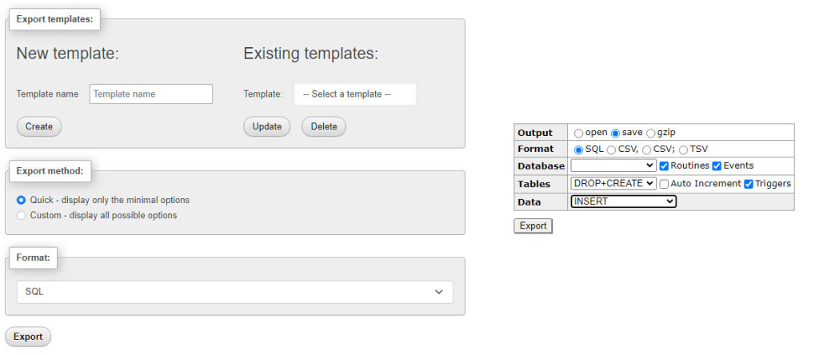Open the INSERT data dropdown
This screenshot has height=355, width=819.
click(624, 201)
